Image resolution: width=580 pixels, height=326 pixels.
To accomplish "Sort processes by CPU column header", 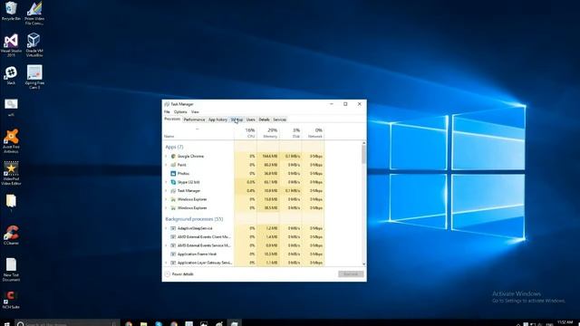I will point(246,133).
